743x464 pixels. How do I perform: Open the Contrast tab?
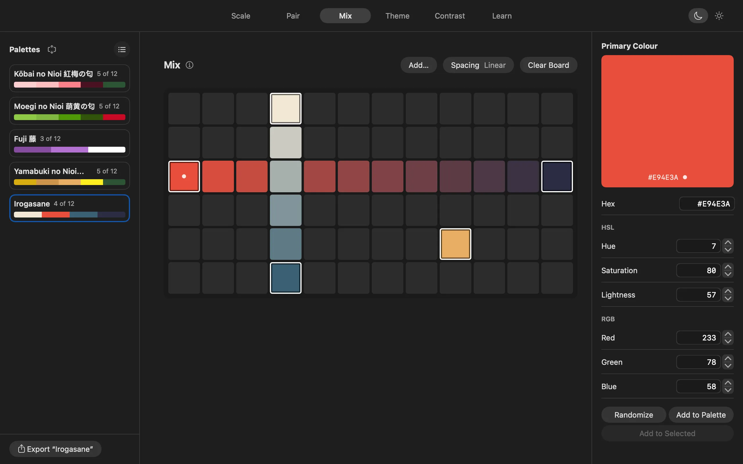[450, 16]
